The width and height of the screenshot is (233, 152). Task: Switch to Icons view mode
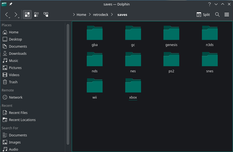tap(27, 15)
